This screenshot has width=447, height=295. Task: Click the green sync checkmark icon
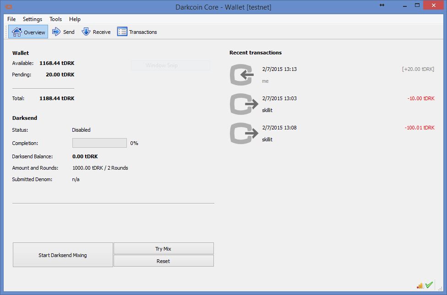click(429, 285)
